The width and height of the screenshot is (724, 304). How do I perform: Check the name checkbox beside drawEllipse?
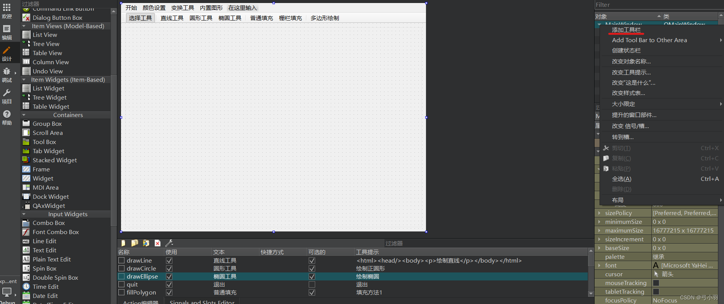tap(121, 276)
